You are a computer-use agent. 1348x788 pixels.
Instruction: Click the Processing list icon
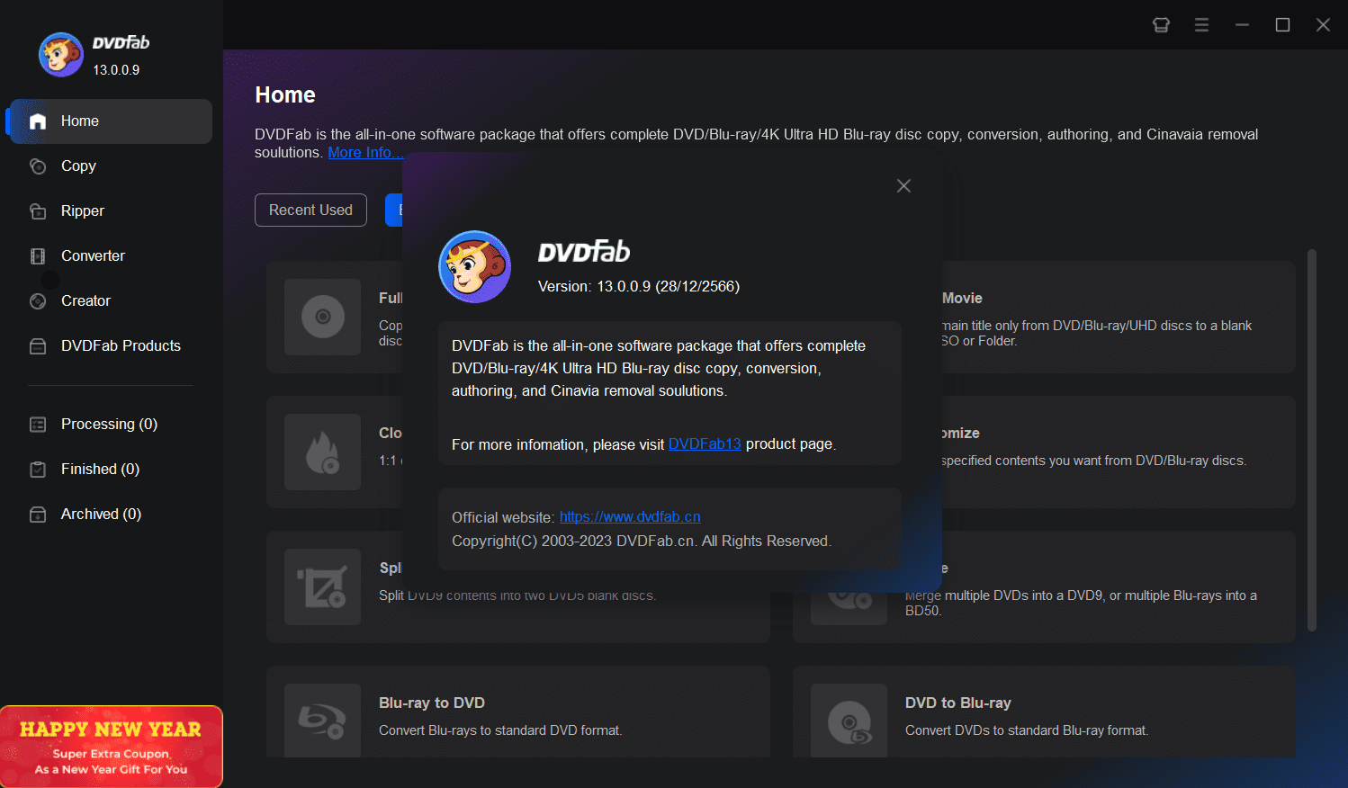coord(38,425)
